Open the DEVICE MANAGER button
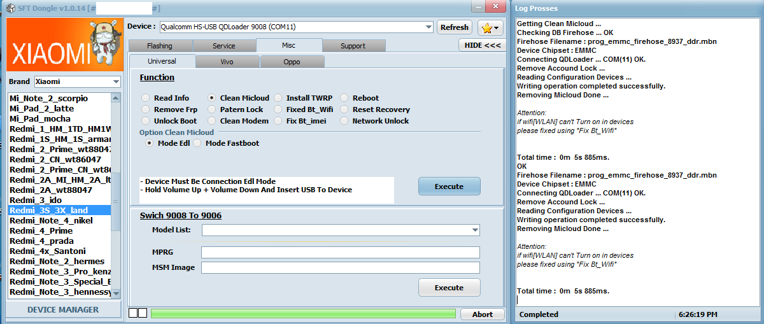Image resolution: width=764 pixels, height=324 pixels. click(63, 310)
